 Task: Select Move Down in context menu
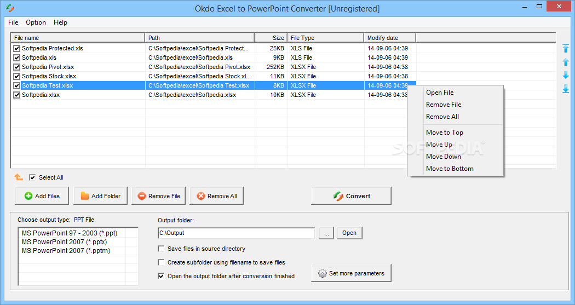pos(444,157)
